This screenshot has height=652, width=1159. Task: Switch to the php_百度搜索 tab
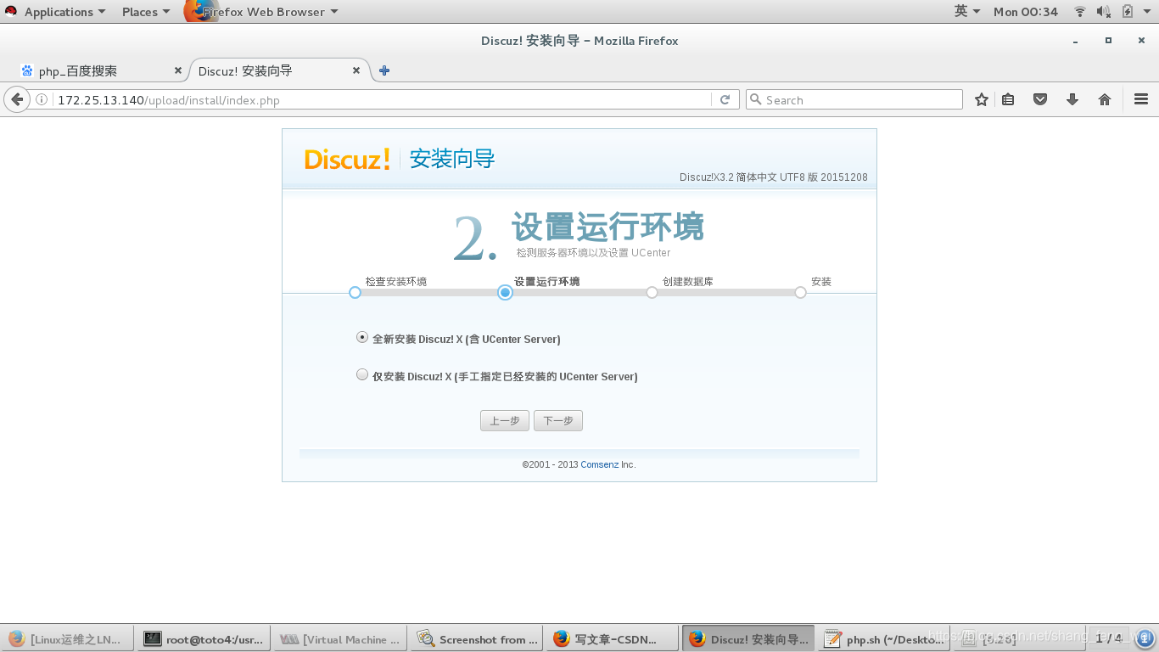coord(101,70)
